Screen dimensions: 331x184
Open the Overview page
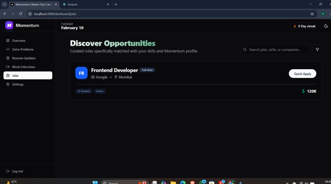pos(28,41)
